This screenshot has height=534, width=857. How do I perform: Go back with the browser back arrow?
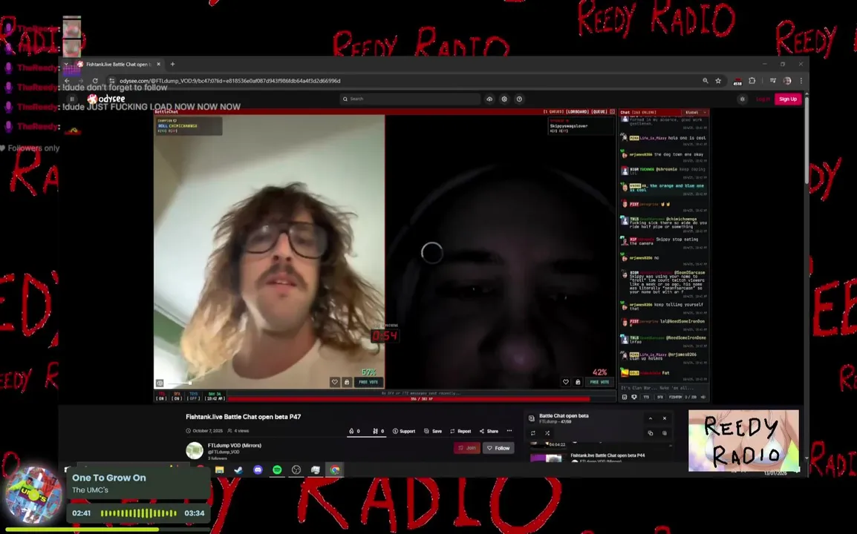(x=68, y=81)
